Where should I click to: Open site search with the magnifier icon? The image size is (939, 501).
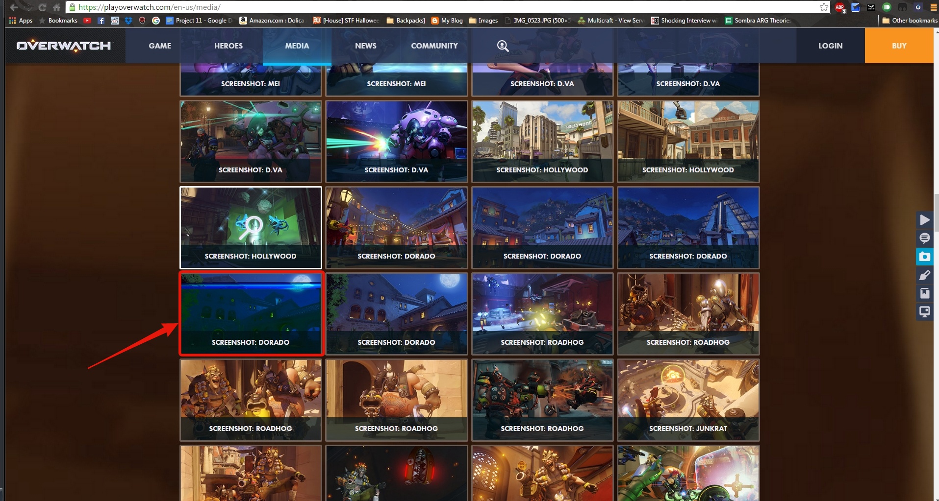tap(503, 46)
